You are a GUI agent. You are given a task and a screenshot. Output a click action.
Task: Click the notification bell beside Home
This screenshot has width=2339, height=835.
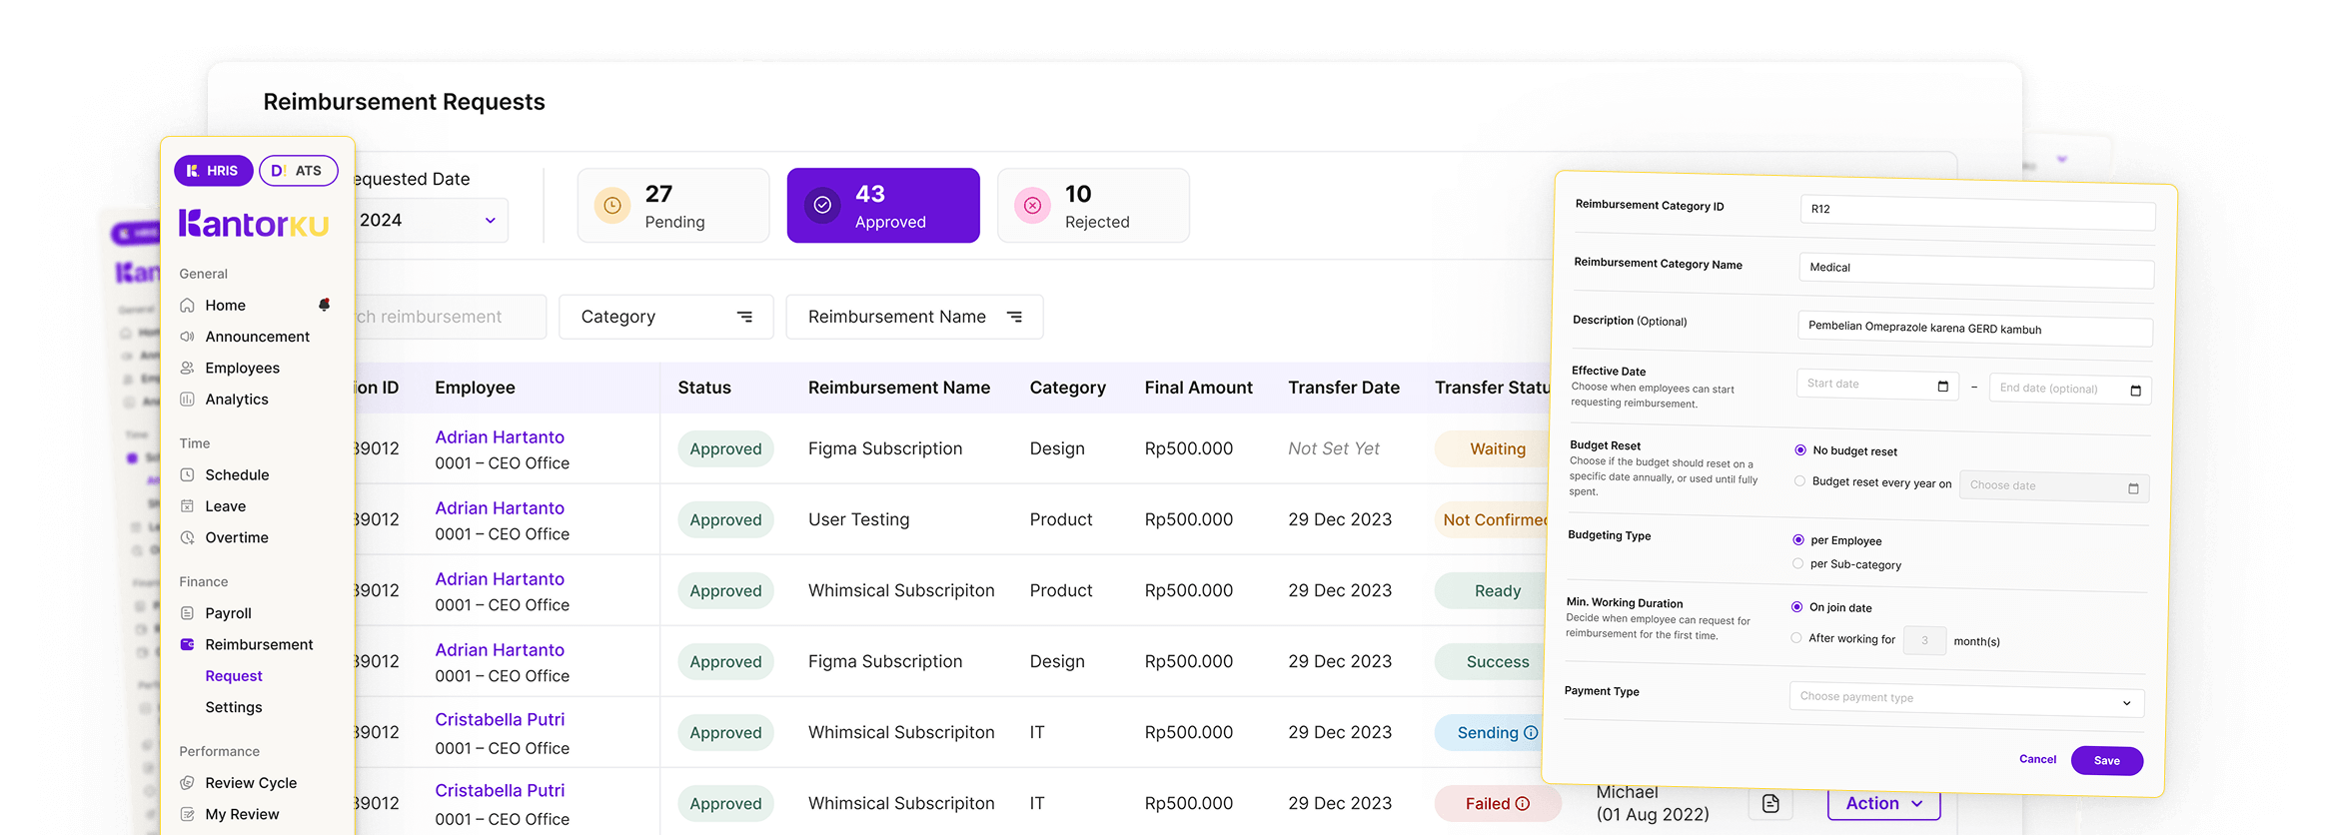coord(324,305)
